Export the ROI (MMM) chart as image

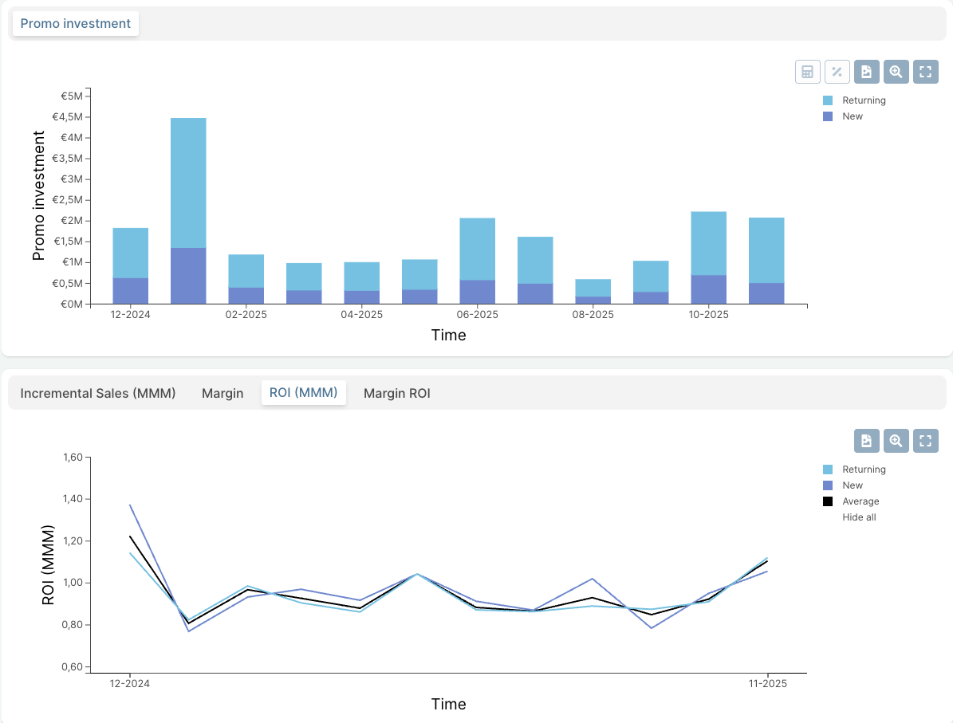(866, 441)
